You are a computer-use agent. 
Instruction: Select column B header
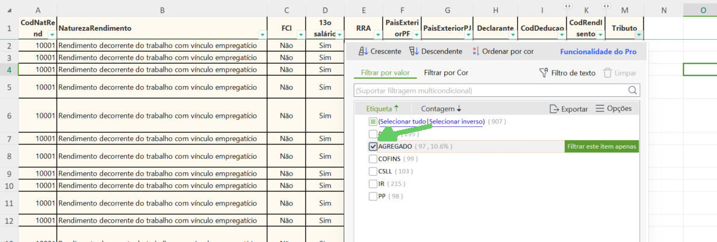[x=163, y=10]
